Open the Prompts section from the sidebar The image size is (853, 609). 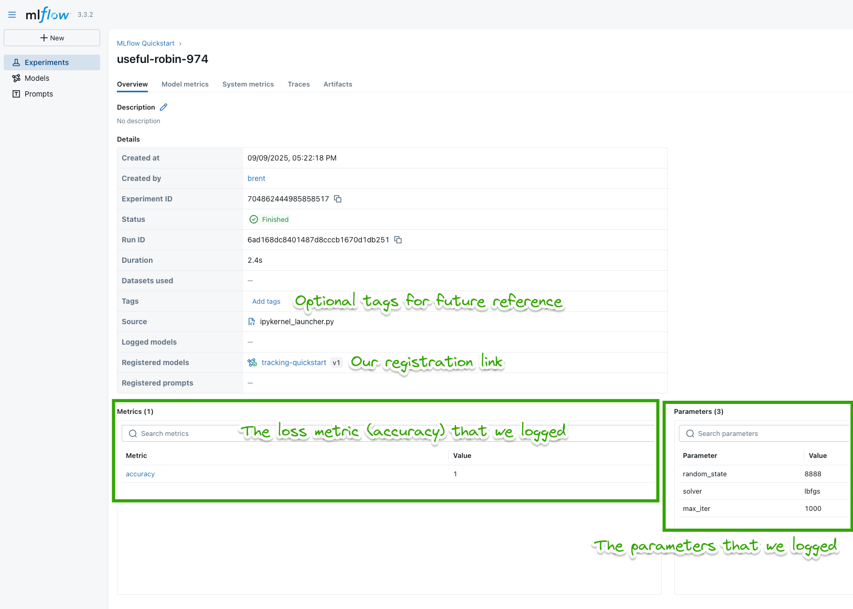click(38, 93)
